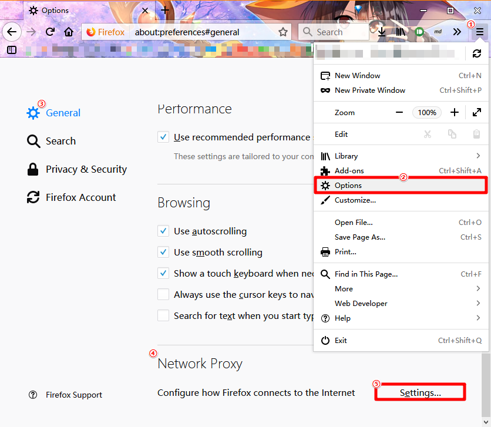Open a new tab with plus button
The width and height of the screenshot is (491, 427).
coord(165,11)
